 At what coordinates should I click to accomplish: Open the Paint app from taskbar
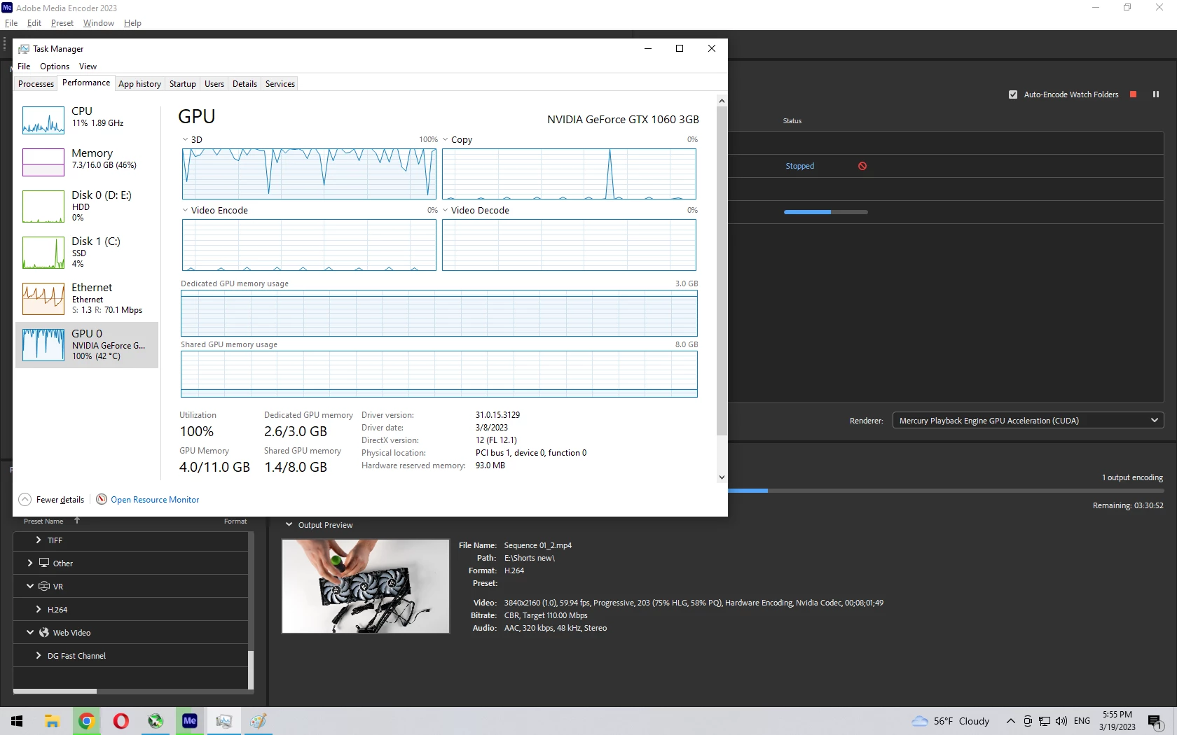coord(259,721)
